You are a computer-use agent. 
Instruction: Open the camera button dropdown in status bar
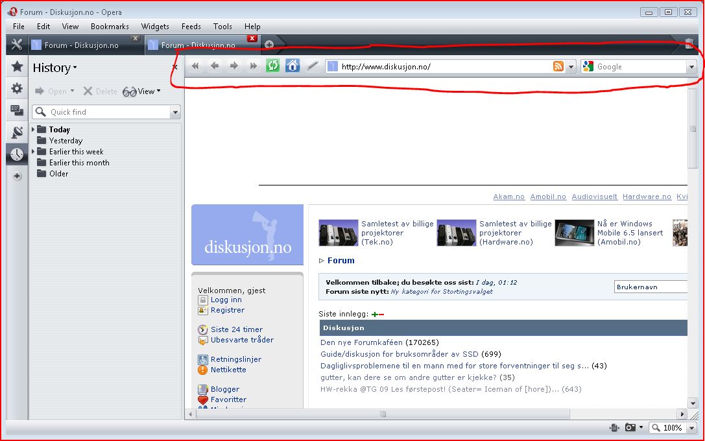[x=641, y=427]
